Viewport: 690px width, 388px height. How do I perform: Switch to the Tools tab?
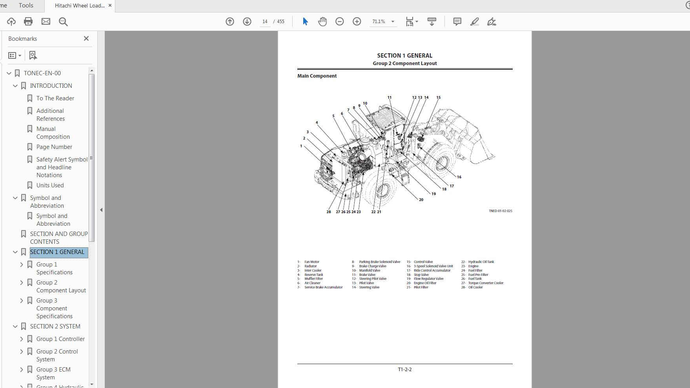[x=26, y=5]
